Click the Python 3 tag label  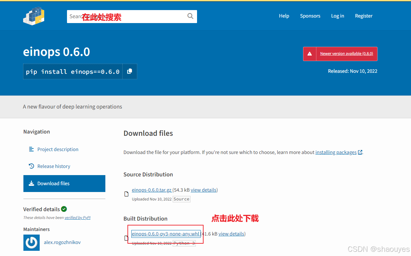point(184,243)
